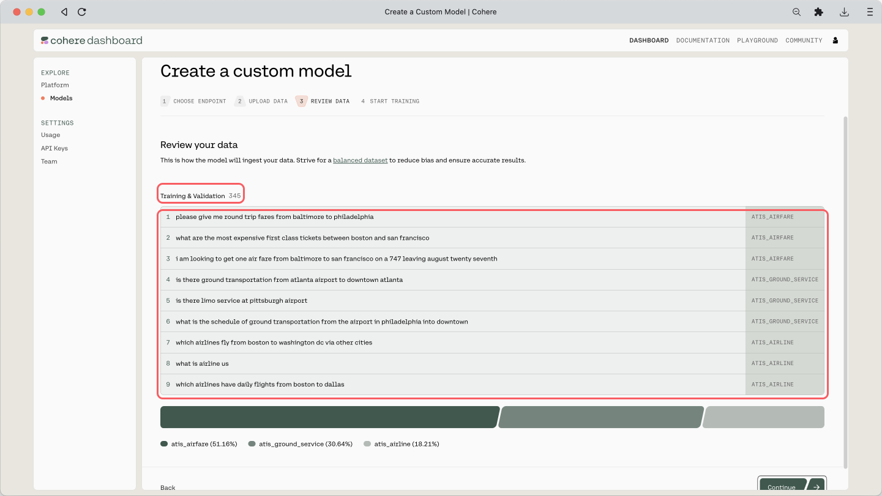Open the extensions puzzle icon
The width and height of the screenshot is (882, 496).
pyautogui.click(x=818, y=12)
